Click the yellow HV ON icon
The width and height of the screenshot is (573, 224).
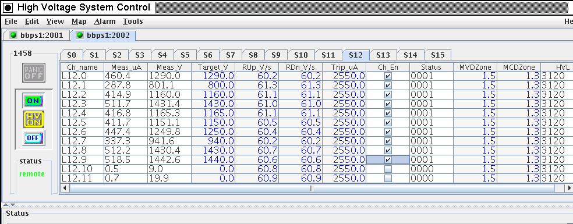tap(34, 119)
